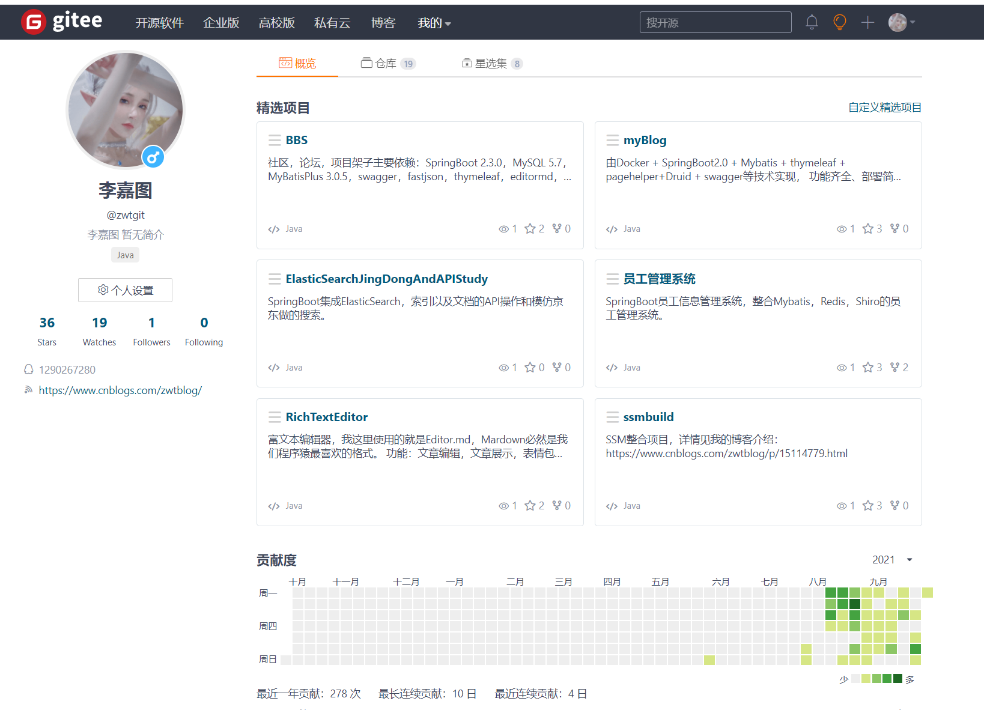Click the star icon on ElasticSearchJingDongAndAPIStudy card
The height and width of the screenshot is (710, 984).
point(530,367)
